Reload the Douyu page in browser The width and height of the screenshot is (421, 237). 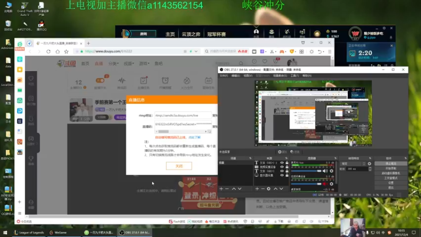click(48, 51)
